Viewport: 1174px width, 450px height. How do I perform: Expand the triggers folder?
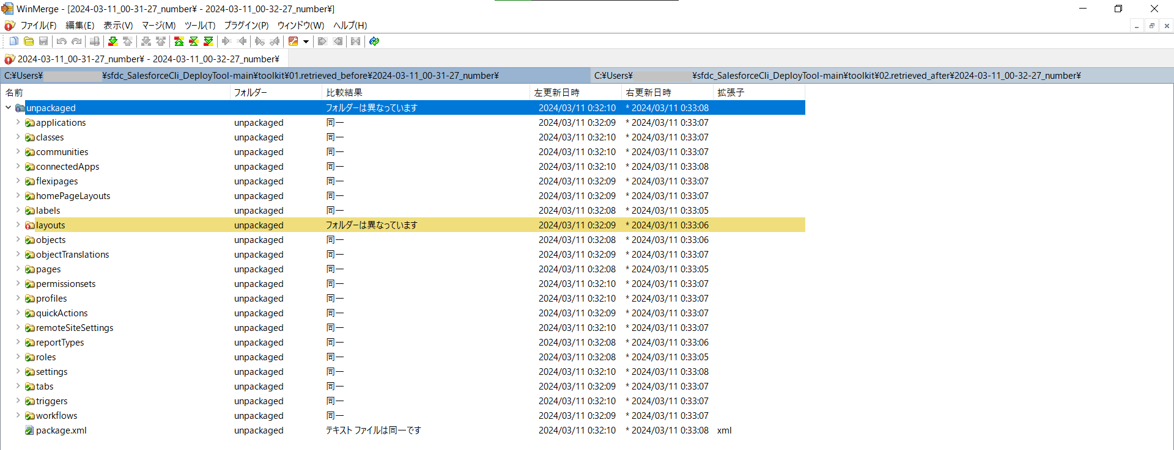tap(18, 401)
